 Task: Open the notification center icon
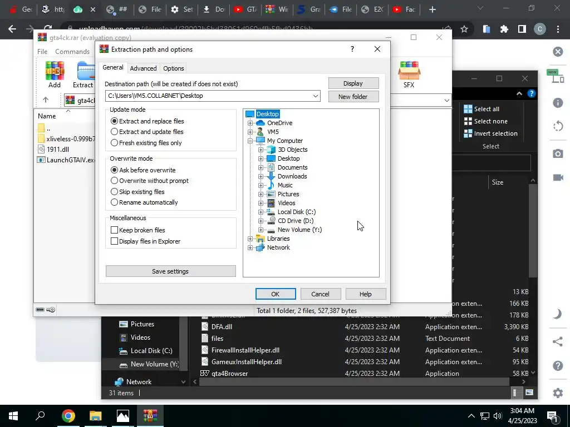pyautogui.click(x=553, y=416)
